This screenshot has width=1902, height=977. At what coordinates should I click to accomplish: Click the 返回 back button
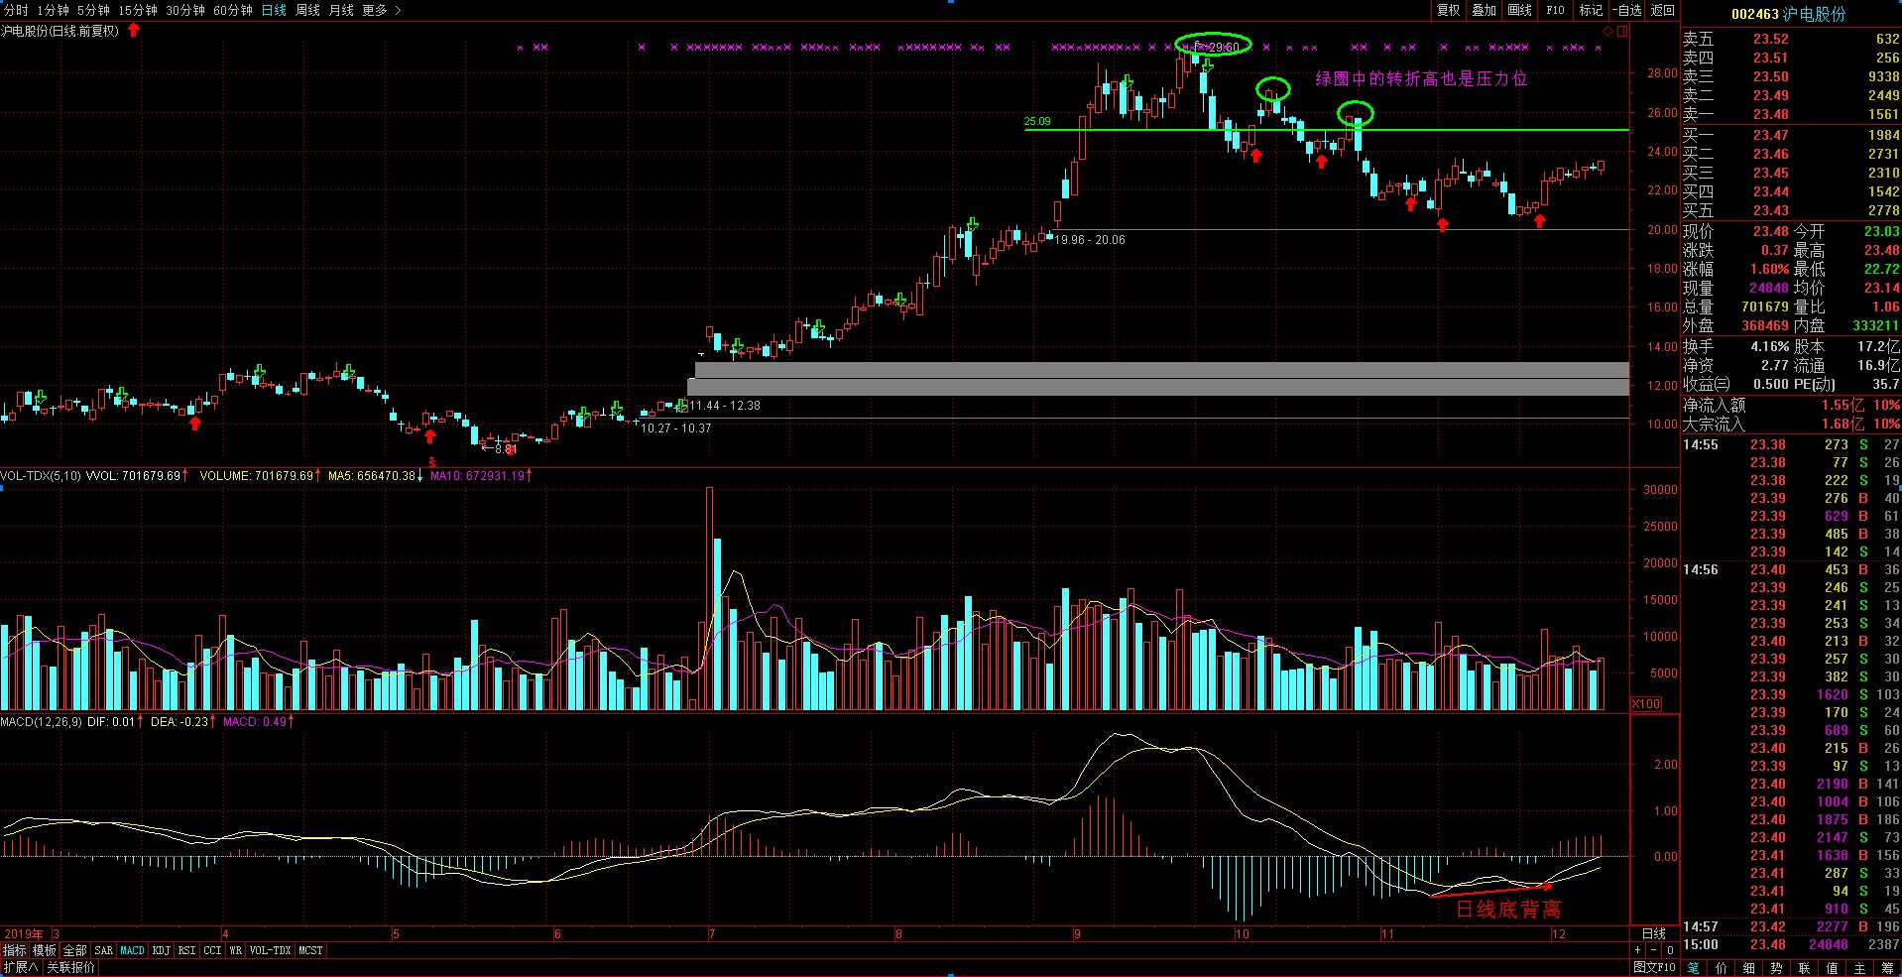pos(1663,10)
